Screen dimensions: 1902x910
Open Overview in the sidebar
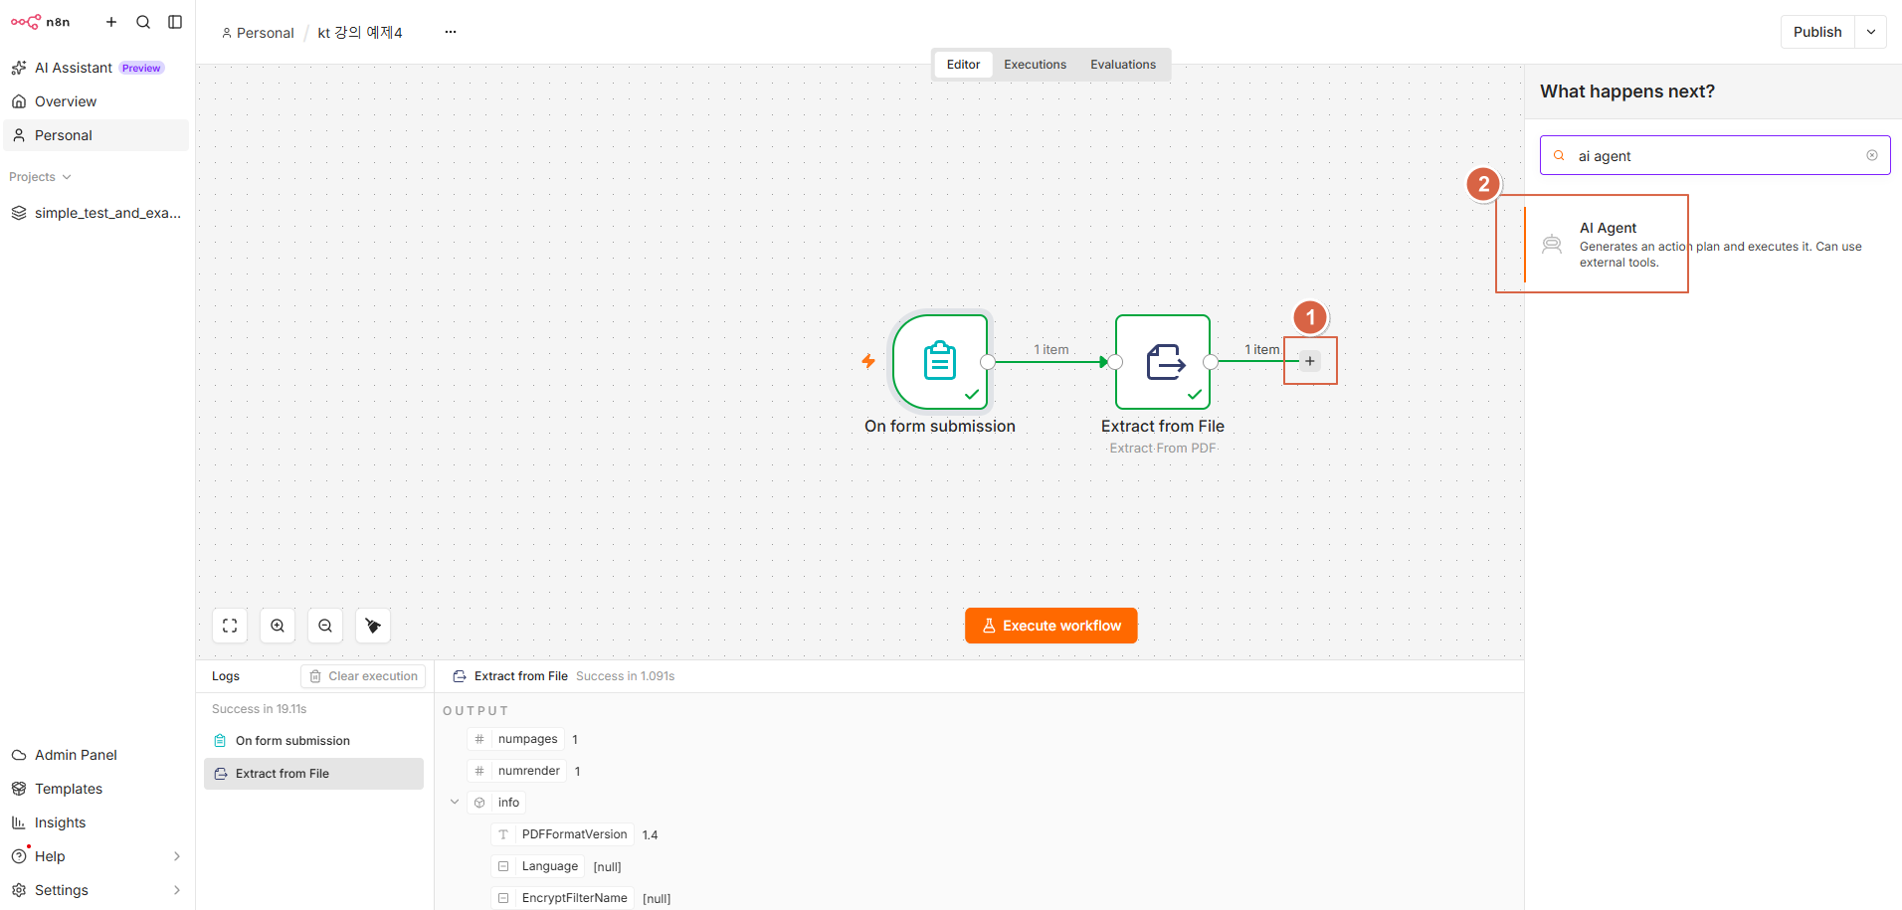click(x=95, y=101)
